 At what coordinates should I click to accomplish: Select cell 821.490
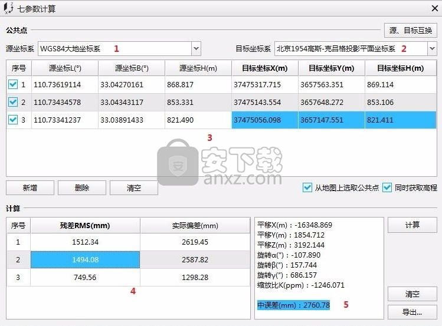click(198, 120)
